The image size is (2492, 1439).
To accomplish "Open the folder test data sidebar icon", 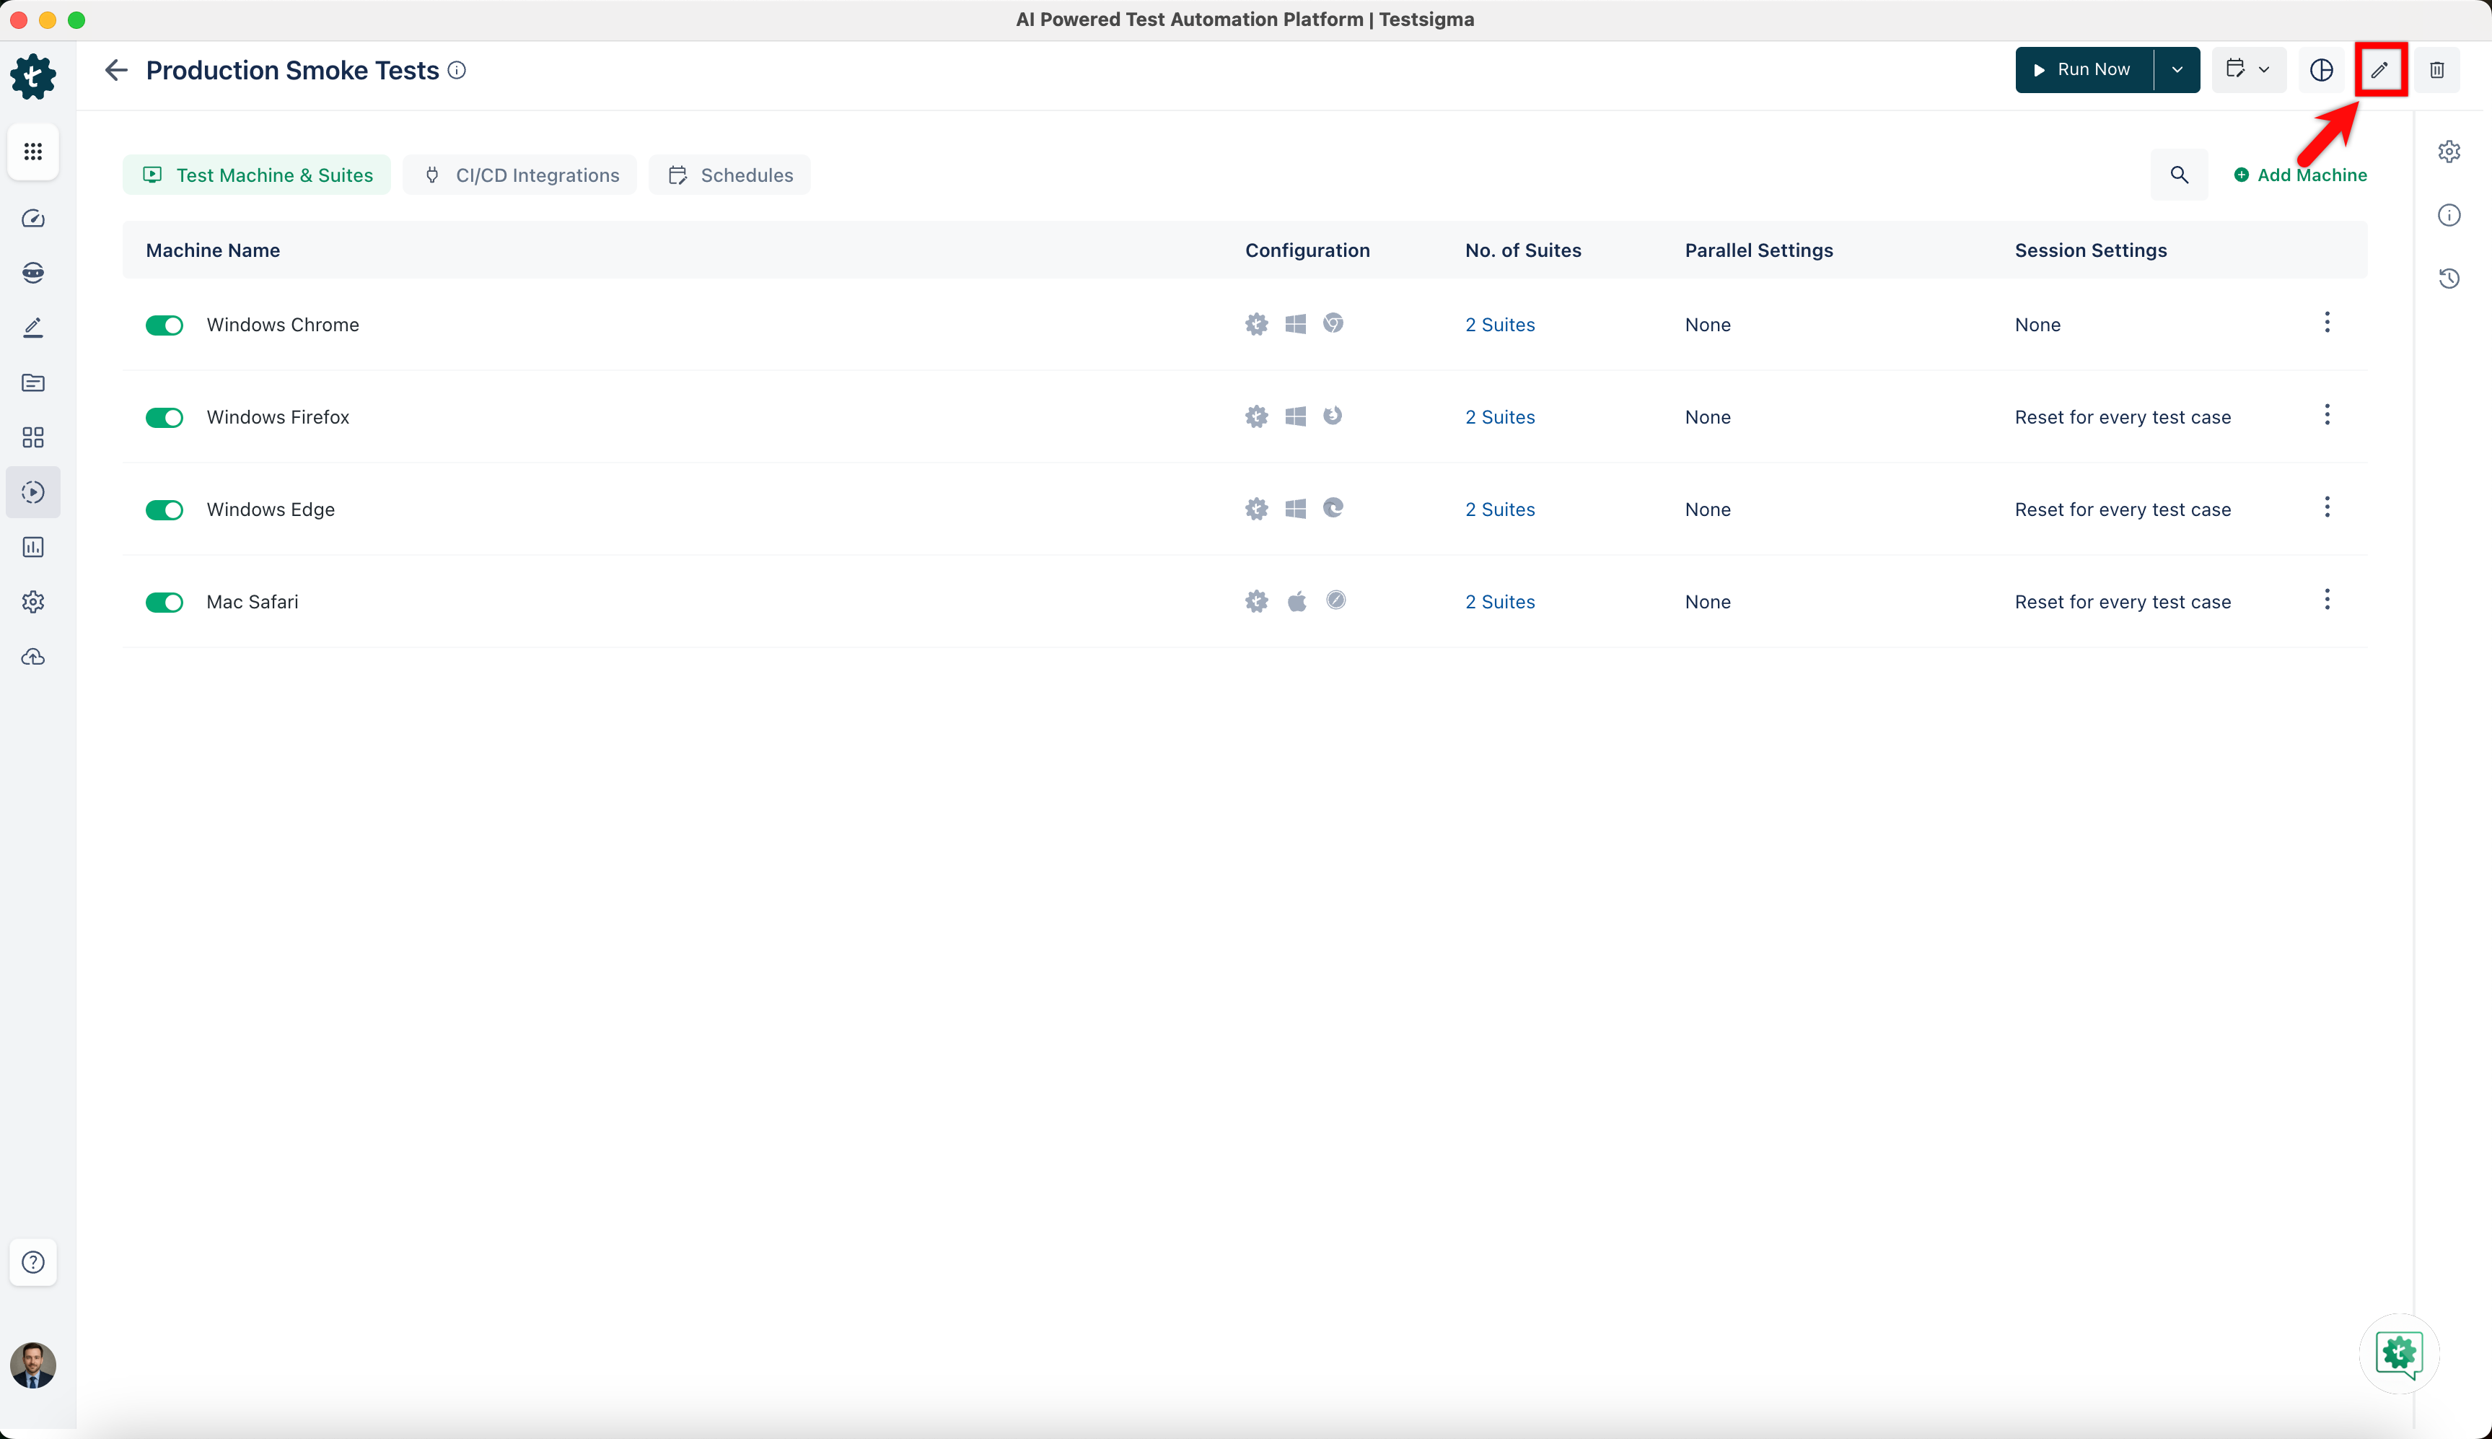I will pos(32,382).
